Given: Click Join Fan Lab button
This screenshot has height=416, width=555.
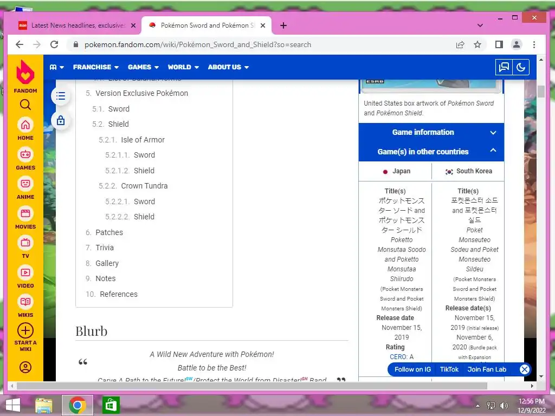Looking at the screenshot, I should click(487, 369).
